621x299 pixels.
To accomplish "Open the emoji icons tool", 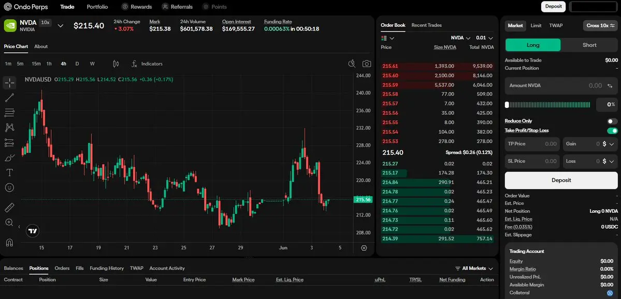I will [x=9, y=187].
